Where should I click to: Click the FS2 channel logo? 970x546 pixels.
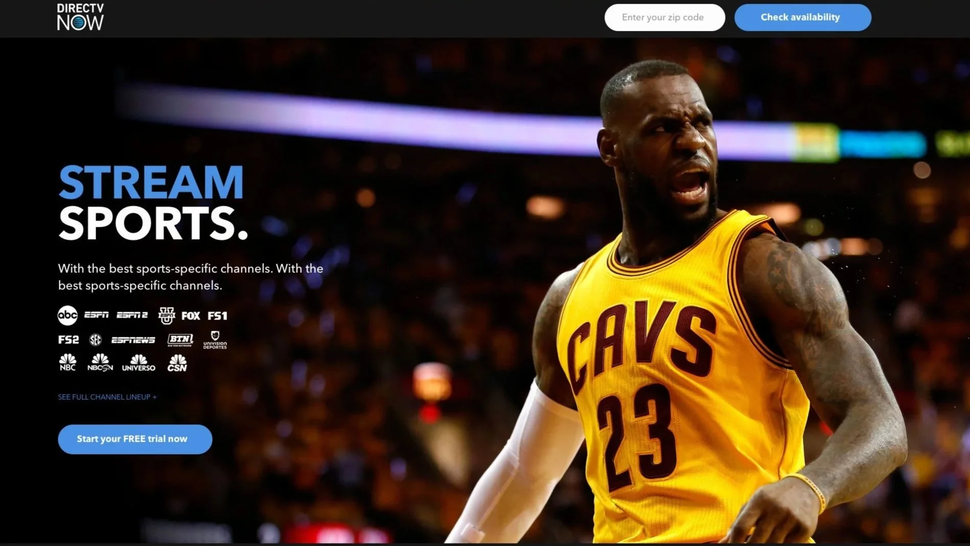click(69, 340)
